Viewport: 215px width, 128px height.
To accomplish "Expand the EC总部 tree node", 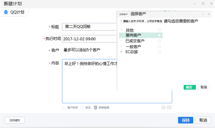I will tap(121, 52).
